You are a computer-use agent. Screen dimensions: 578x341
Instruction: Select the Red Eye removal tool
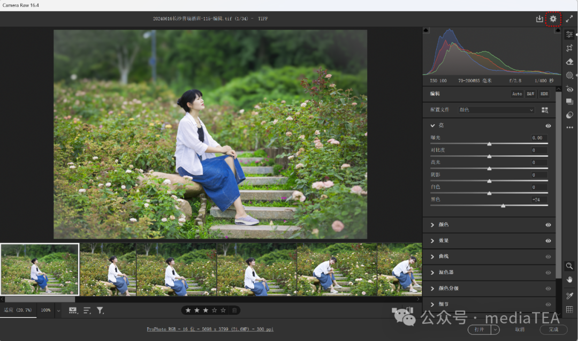(x=569, y=89)
